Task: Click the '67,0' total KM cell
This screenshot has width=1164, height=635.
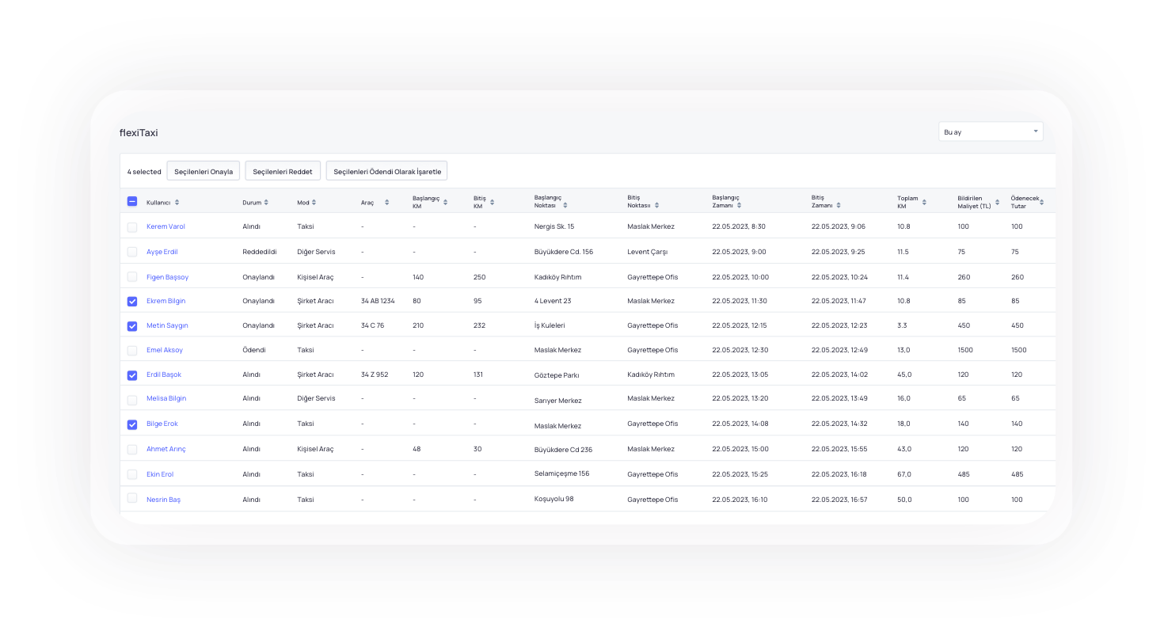Action: (904, 474)
